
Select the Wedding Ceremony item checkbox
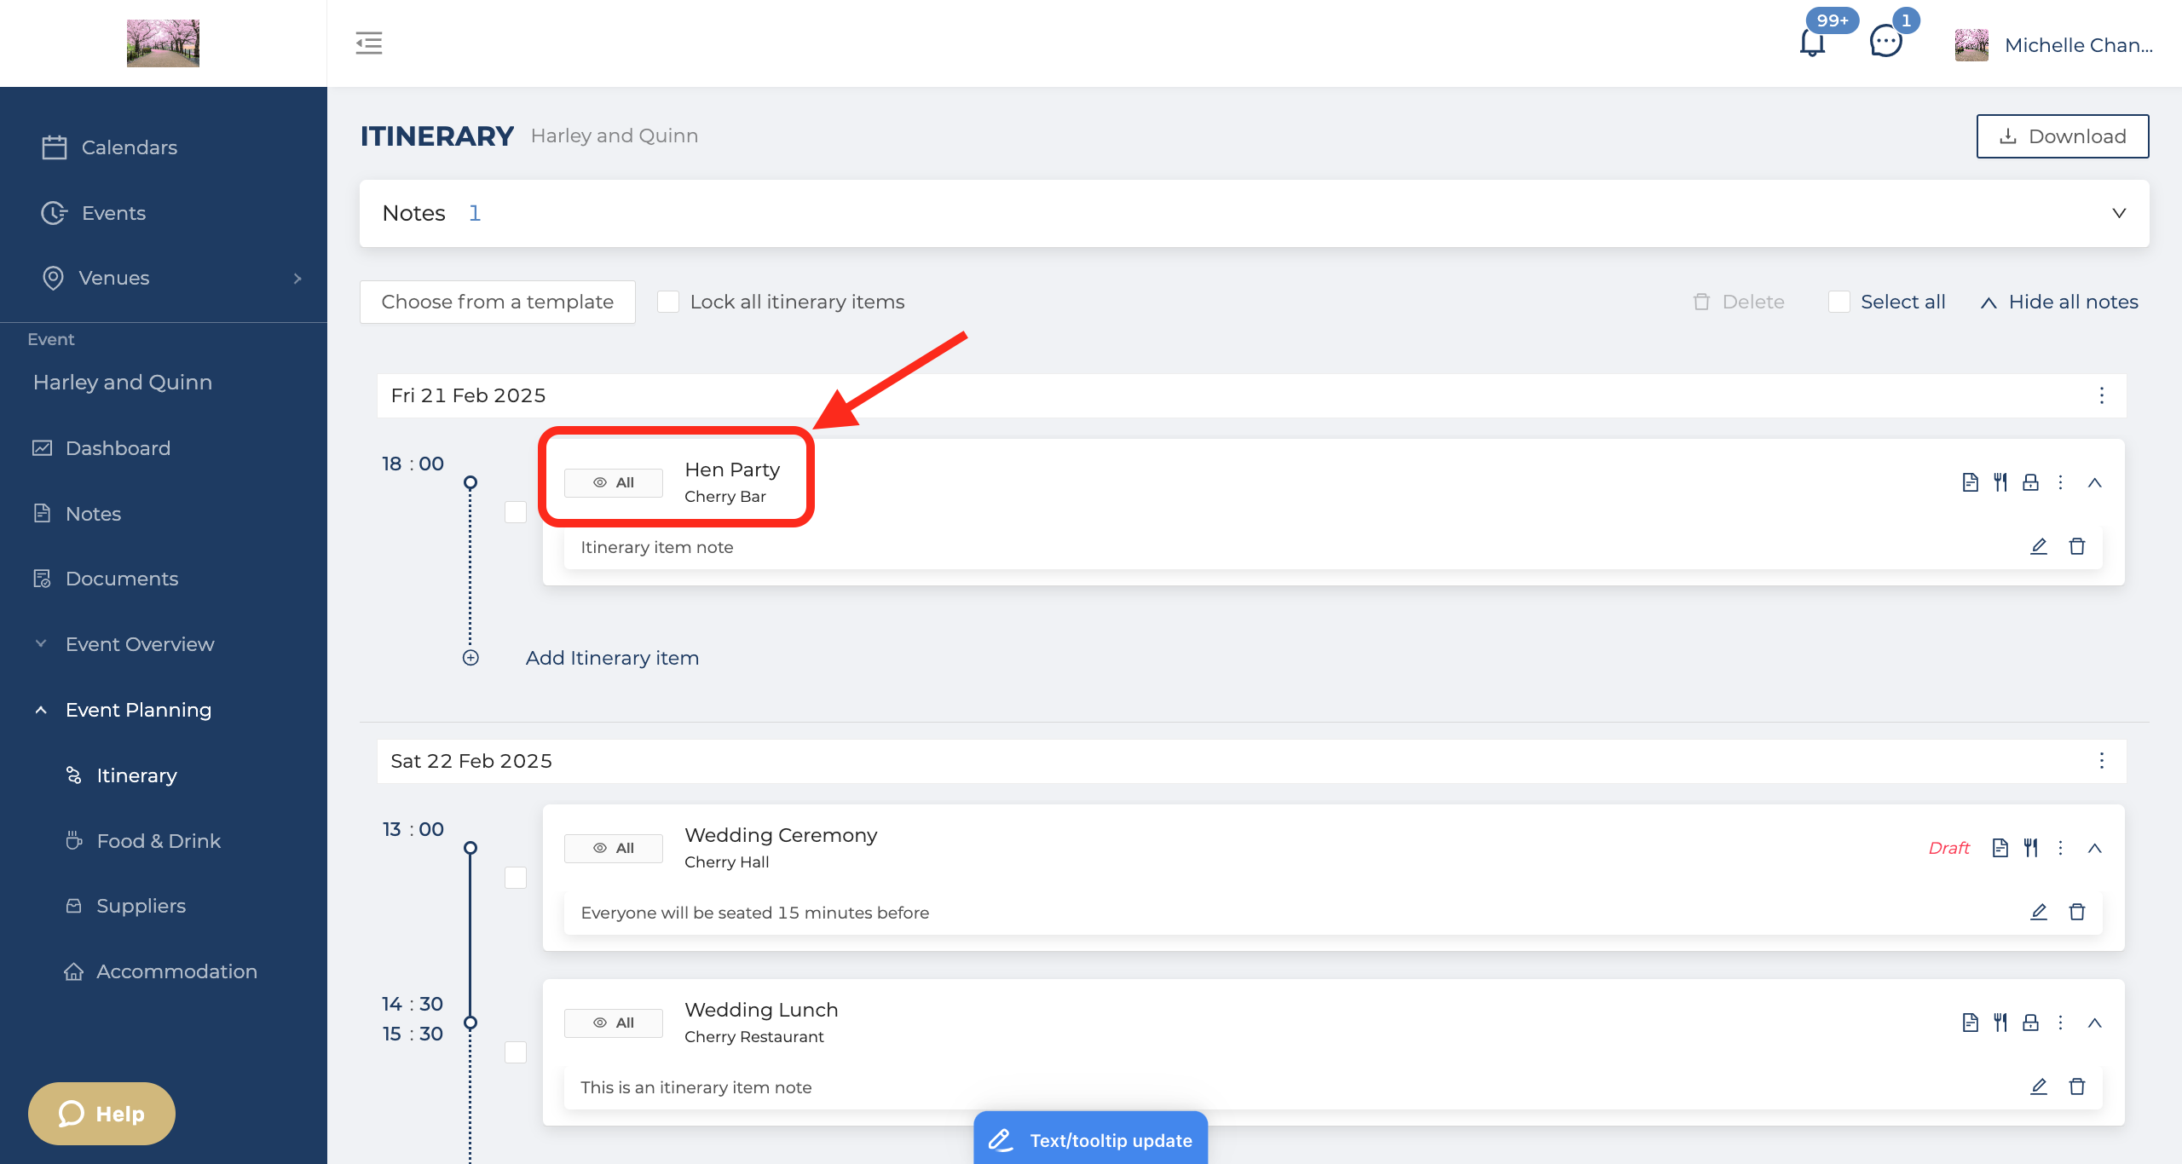516,878
